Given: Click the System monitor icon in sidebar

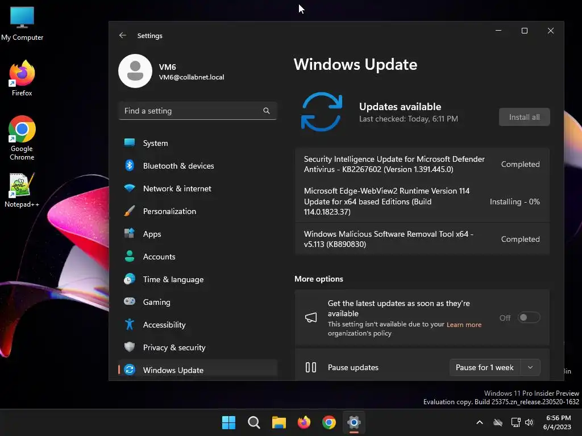Looking at the screenshot, I should [x=130, y=142].
